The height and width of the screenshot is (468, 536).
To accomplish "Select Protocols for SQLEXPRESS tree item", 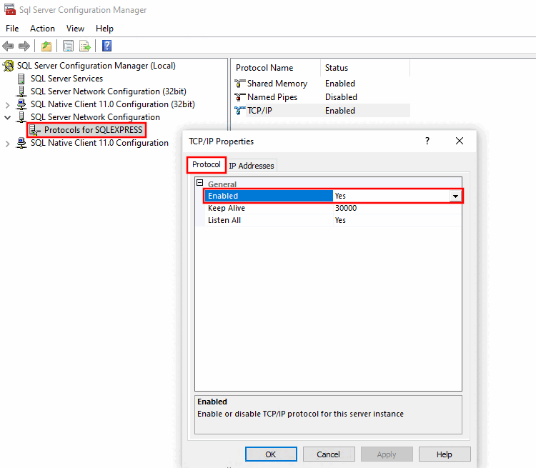I will pyautogui.click(x=94, y=130).
